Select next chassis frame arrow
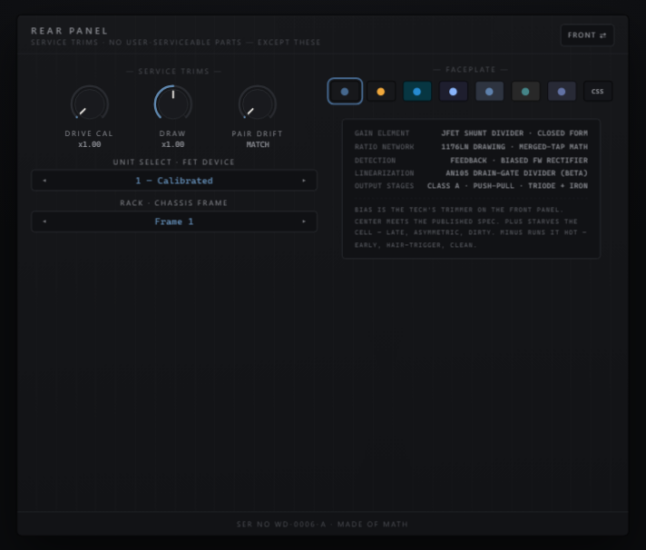646x550 pixels. (x=304, y=221)
